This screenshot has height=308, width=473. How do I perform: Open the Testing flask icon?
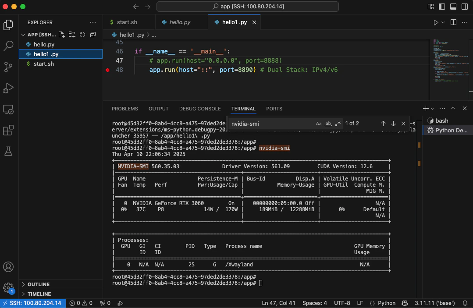pyautogui.click(x=8, y=151)
